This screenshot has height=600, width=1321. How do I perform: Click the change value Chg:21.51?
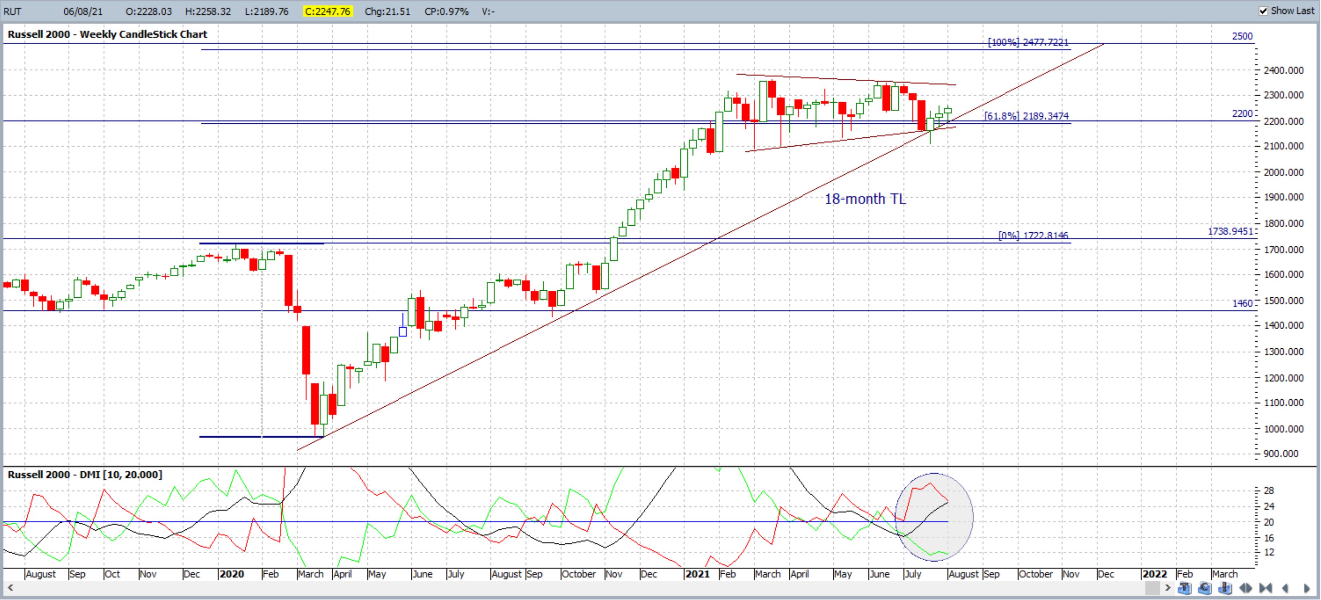tap(387, 11)
